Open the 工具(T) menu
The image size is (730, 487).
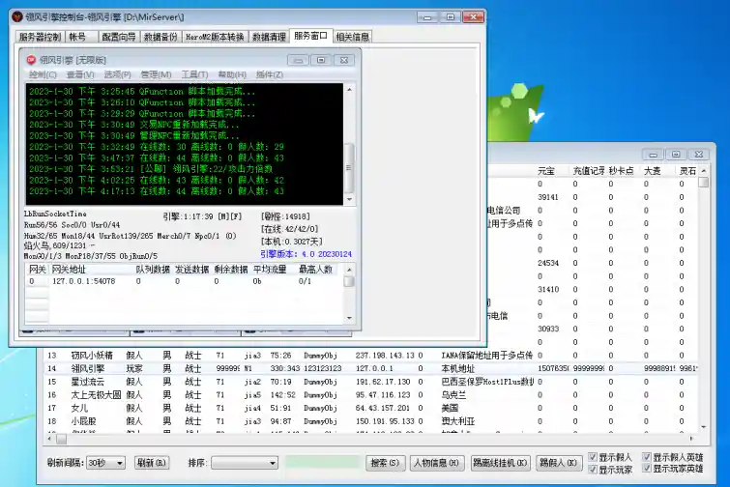point(194,74)
